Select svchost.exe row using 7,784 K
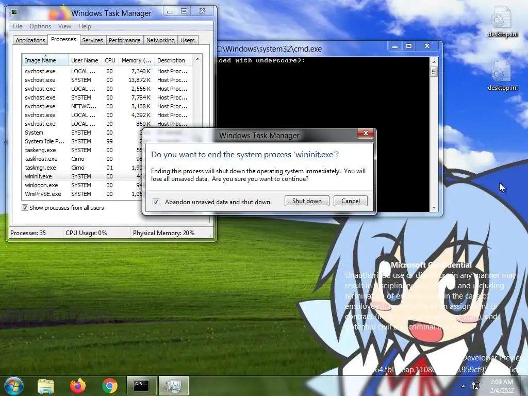 coord(107,97)
